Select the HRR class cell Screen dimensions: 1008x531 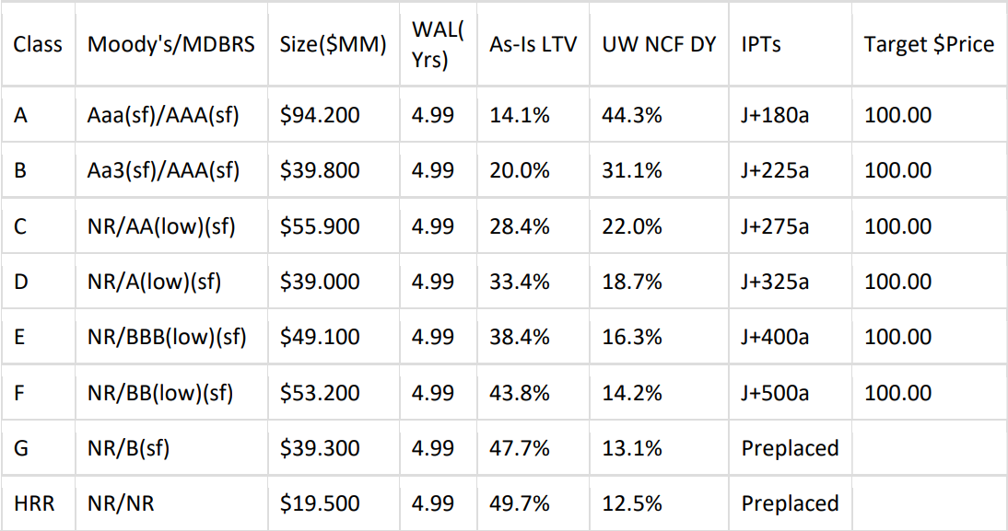coord(32,503)
